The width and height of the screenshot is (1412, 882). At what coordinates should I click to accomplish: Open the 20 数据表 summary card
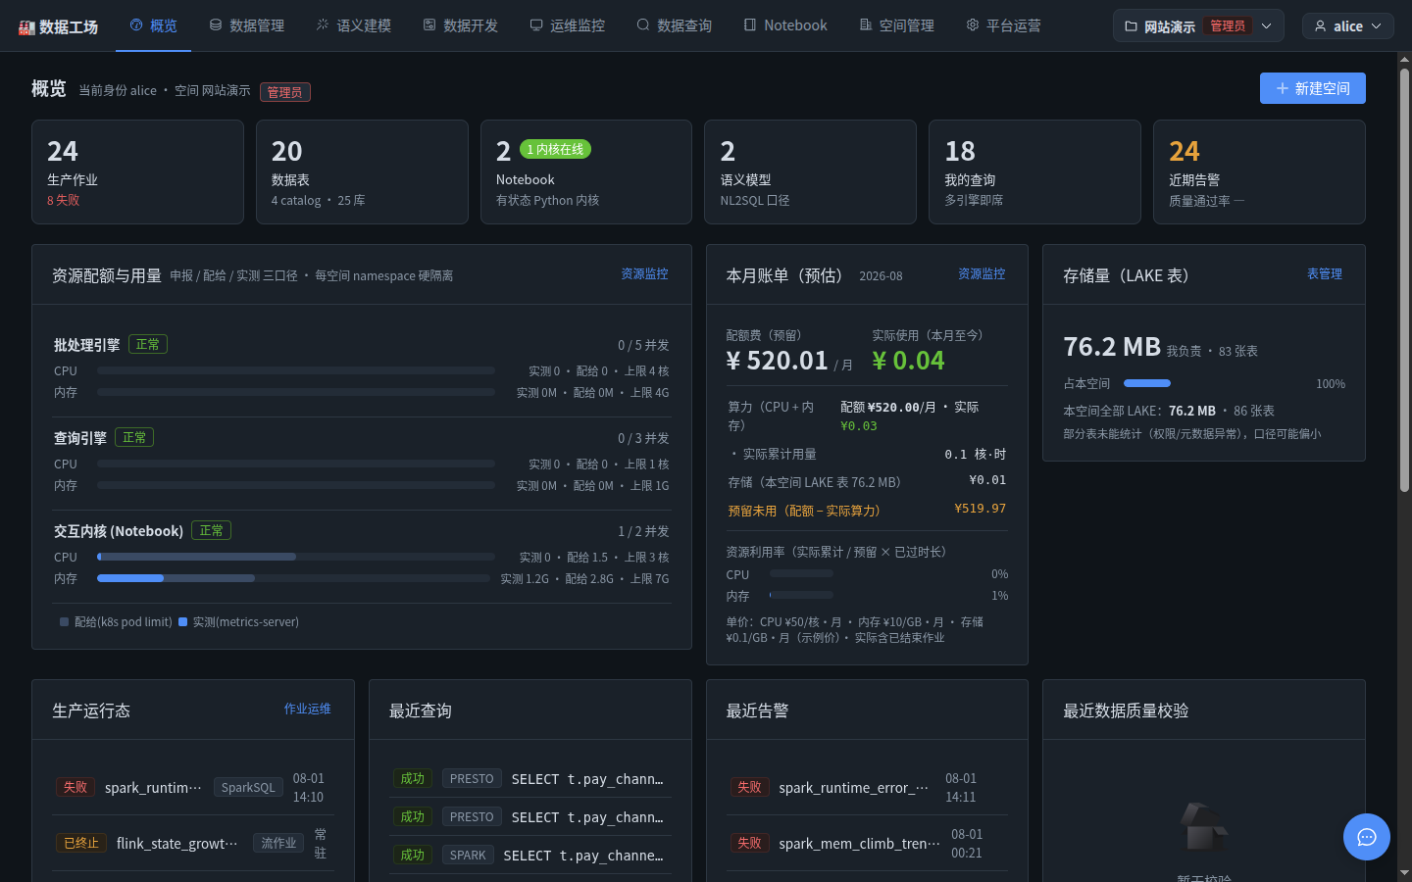(362, 172)
